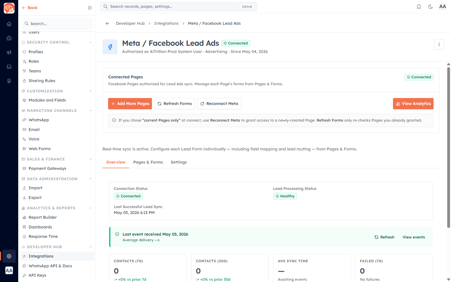Go to Developer Hub breadcrumb
The image size is (451, 282).
130,23
